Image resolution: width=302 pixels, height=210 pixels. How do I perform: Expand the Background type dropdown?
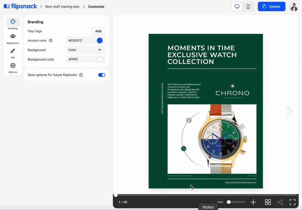pyautogui.click(x=85, y=50)
